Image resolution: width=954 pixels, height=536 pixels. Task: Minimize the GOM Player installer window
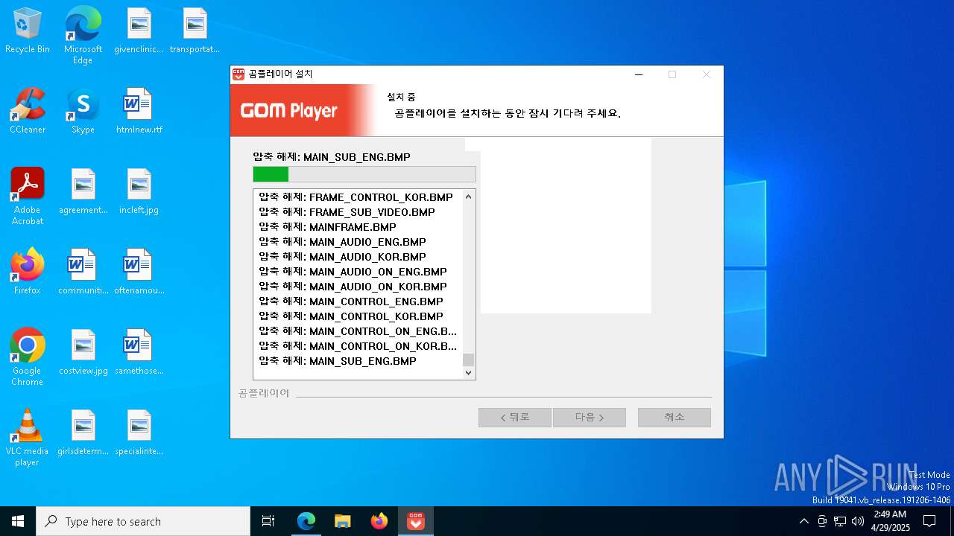(x=639, y=74)
